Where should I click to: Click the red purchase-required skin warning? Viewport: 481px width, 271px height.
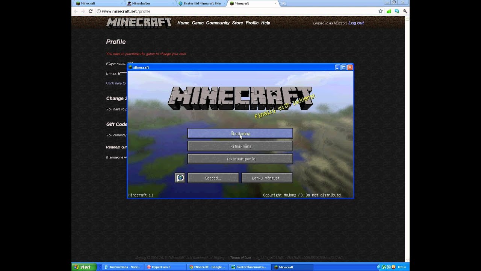(146, 54)
